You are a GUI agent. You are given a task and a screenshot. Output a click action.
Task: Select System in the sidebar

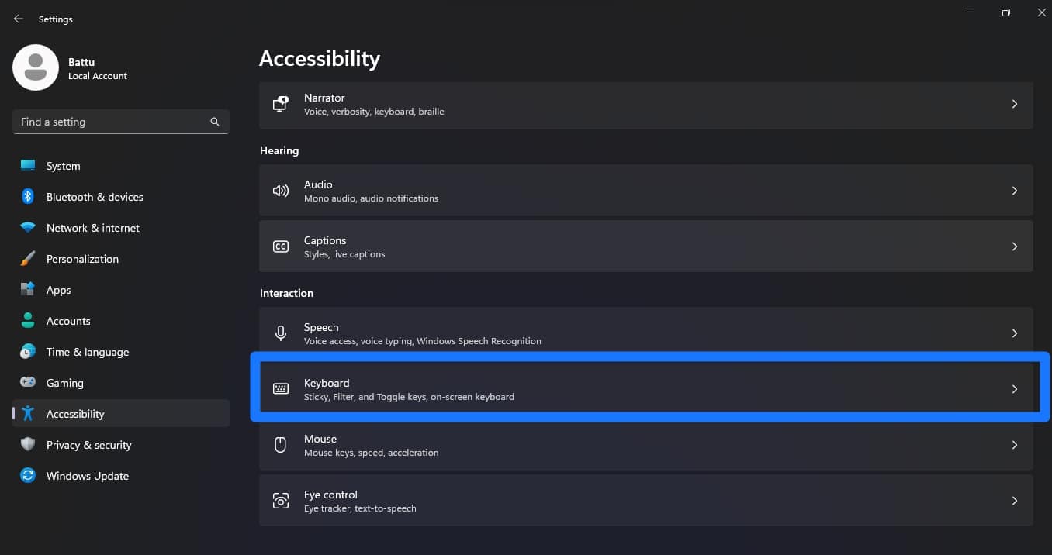point(62,165)
